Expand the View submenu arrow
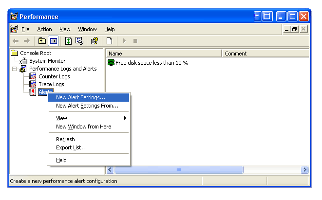Image resolution: width=322 pixels, height=200 pixels. pyautogui.click(x=125, y=118)
